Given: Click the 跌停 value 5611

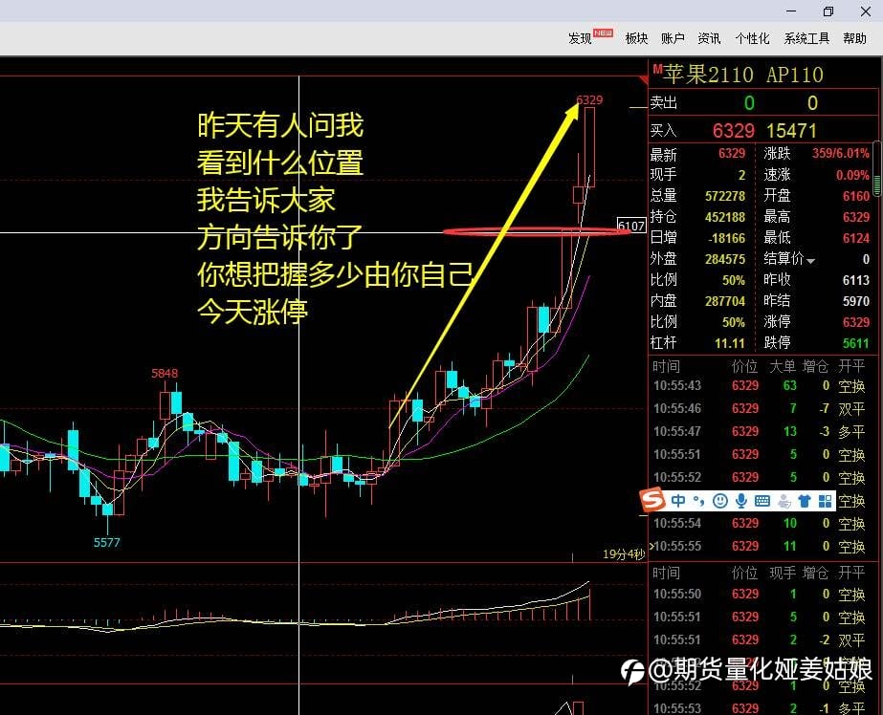Looking at the screenshot, I should click(856, 343).
